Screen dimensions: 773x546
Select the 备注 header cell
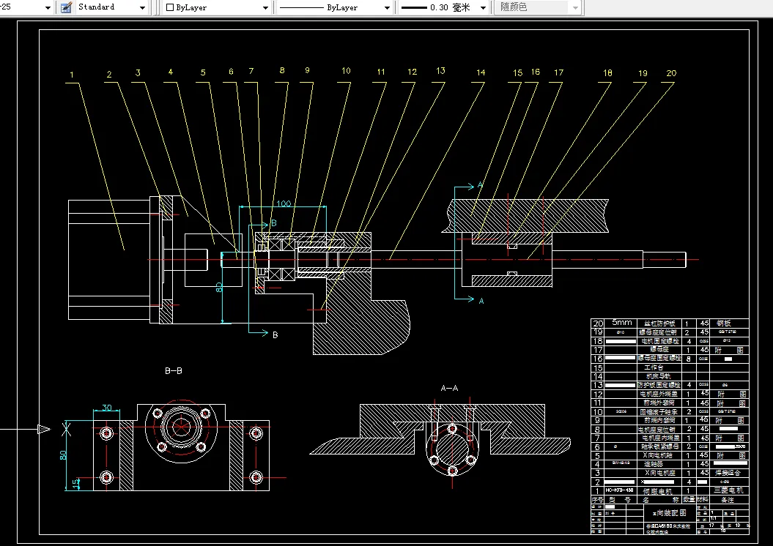[x=728, y=500]
